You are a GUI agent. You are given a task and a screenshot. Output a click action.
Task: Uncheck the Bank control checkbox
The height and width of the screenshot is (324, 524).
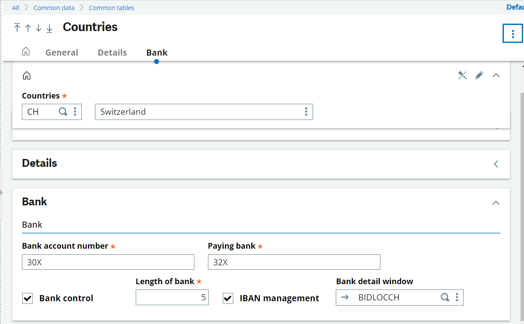click(x=28, y=299)
